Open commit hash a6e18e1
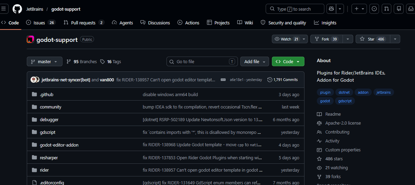The width and height of the screenshot is (415, 185). point(237,80)
